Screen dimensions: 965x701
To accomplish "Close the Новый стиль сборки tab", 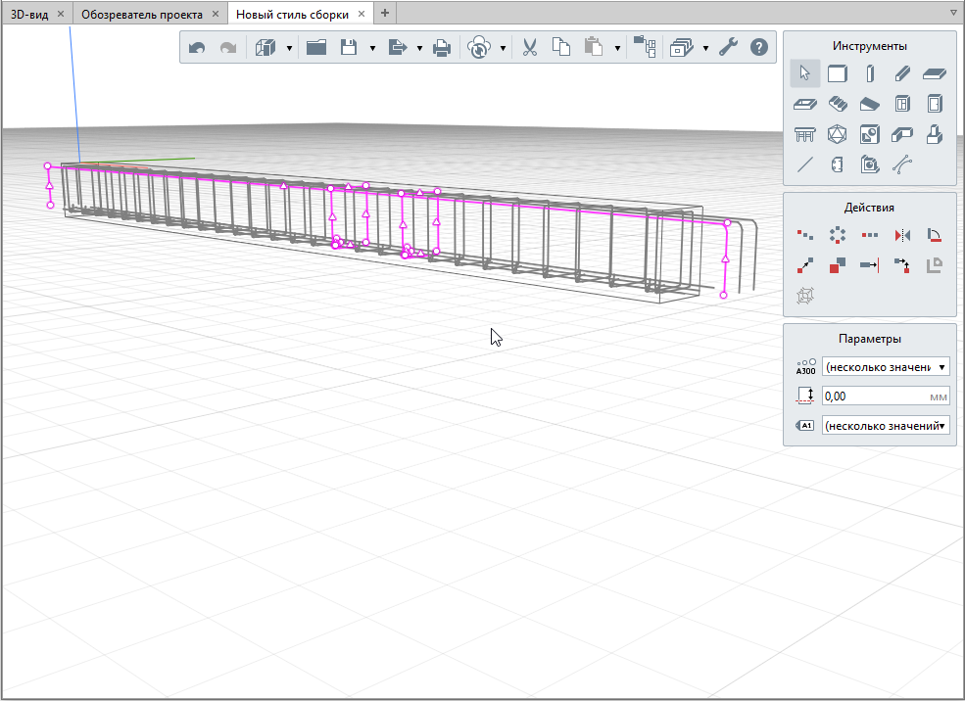I will (x=362, y=14).
